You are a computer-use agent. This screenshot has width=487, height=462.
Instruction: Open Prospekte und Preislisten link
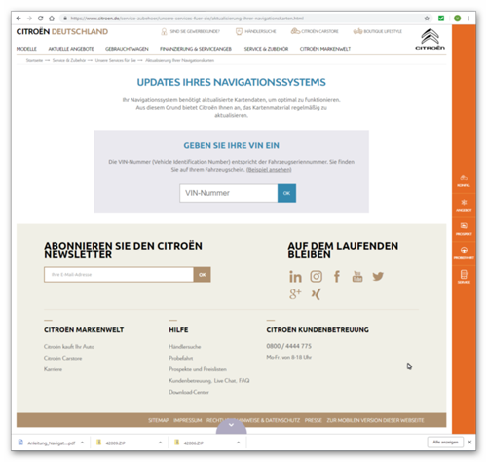coord(198,369)
